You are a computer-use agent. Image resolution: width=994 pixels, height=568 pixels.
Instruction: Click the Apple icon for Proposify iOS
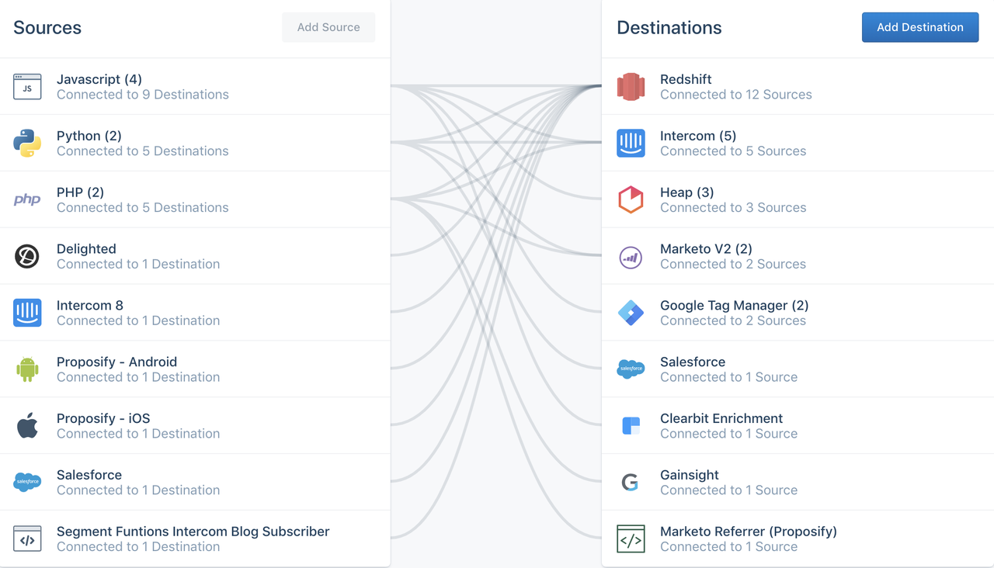27,426
